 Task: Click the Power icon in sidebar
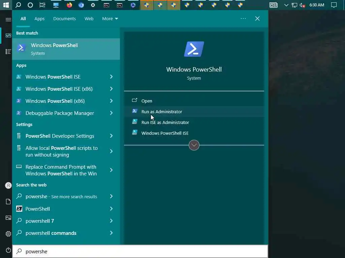8,250
